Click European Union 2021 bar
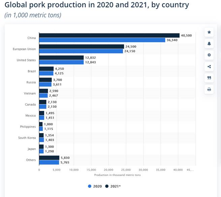Screen dimensions: 221x197 click(x=81, y=46)
